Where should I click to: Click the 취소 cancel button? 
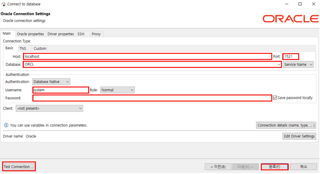[x=303, y=167]
